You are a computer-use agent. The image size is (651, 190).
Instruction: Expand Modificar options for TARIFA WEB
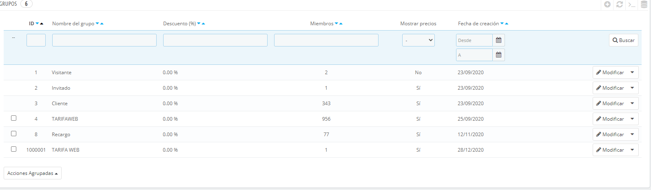pyautogui.click(x=632, y=150)
